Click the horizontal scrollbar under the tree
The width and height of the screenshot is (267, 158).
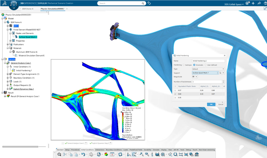coord(20,147)
